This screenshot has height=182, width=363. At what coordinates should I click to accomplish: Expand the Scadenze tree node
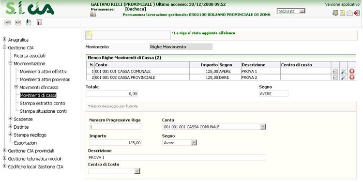pyautogui.click(x=10, y=119)
